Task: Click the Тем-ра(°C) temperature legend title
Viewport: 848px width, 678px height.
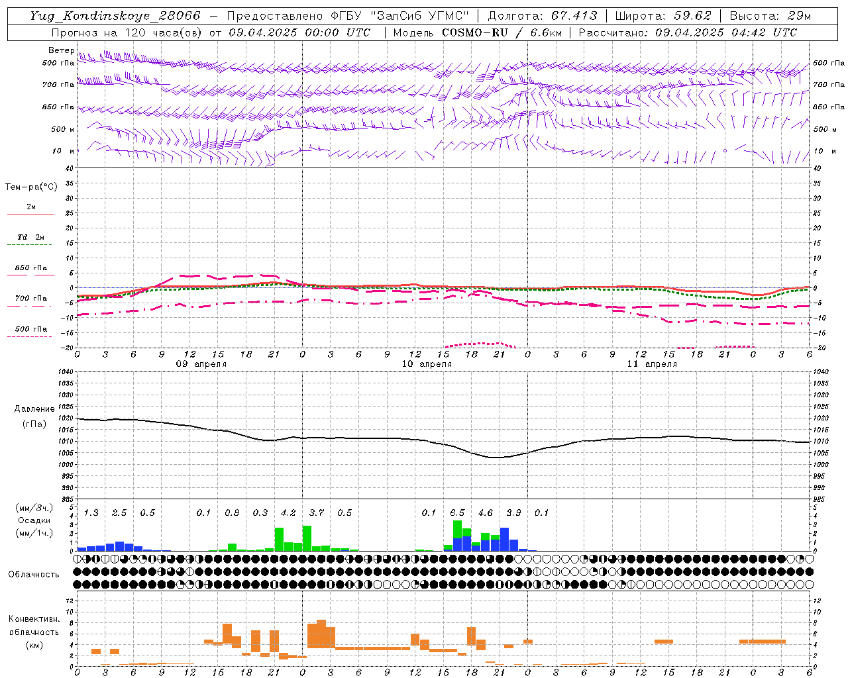Action: pos(31,187)
